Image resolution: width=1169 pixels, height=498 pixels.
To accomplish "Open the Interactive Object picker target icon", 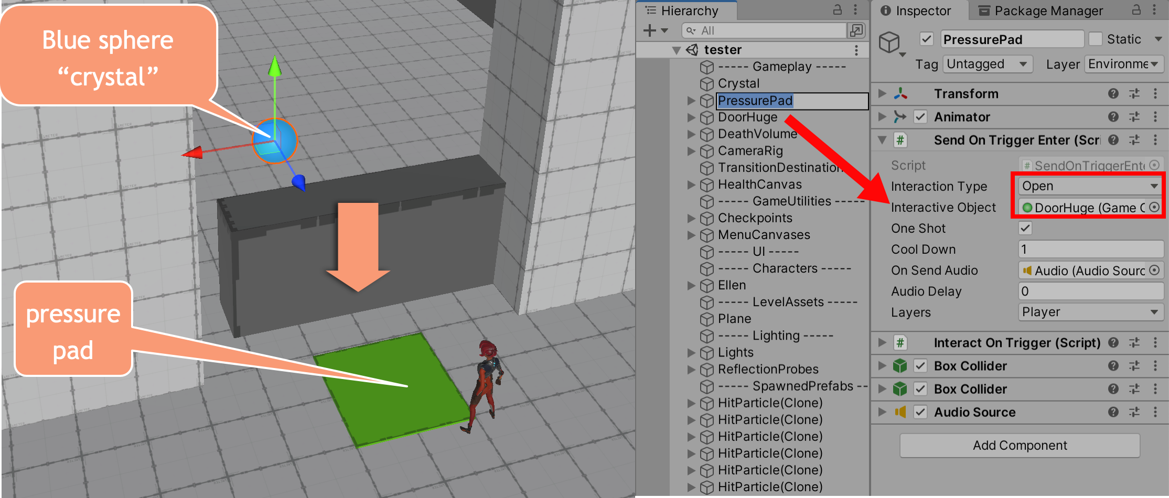I will [x=1154, y=207].
